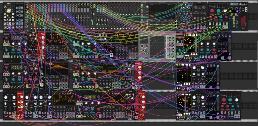Click the DIV & CON module title
258x126 pixels.
pyautogui.click(x=19, y=3)
